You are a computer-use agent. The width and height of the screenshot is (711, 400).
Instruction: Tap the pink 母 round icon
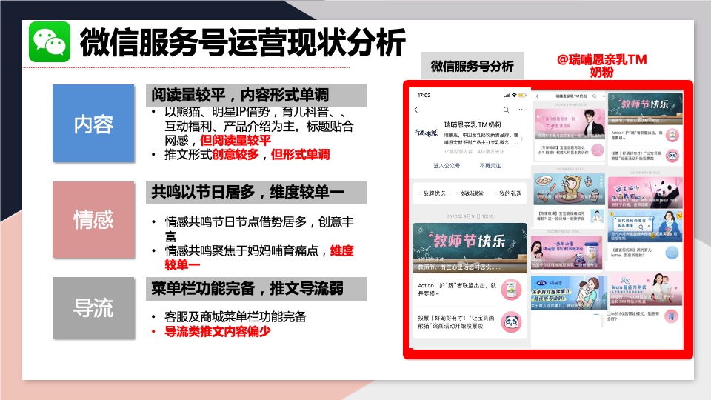672,316
